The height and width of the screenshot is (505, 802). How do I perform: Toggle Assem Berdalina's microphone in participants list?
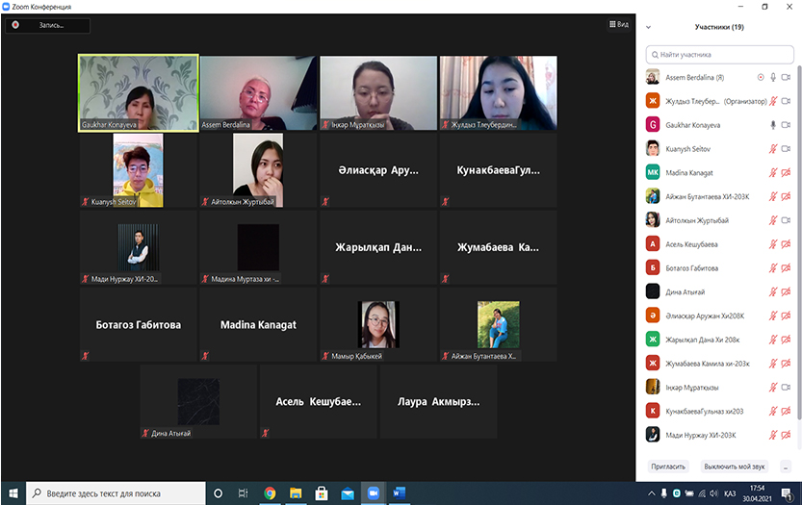[772, 77]
